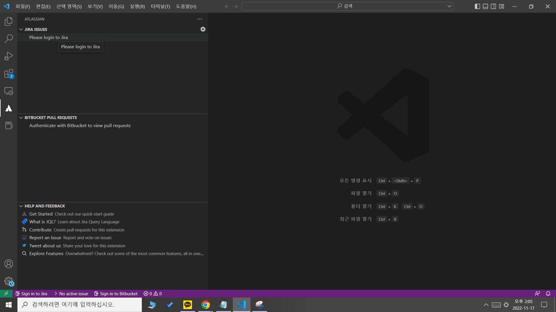Click the notifications bell in status bar
The height and width of the screenshot is (312, 556).
(548, 294)
